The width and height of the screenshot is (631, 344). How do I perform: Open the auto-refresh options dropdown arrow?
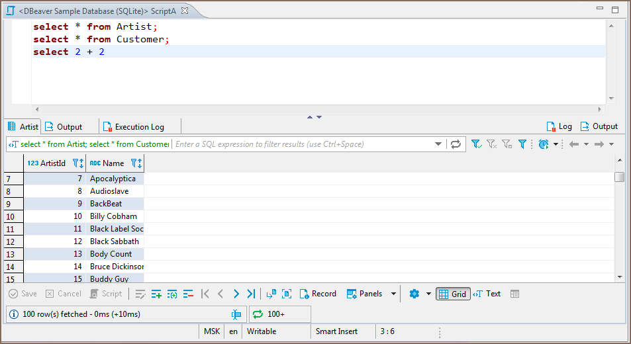click(x=556, y=144)
